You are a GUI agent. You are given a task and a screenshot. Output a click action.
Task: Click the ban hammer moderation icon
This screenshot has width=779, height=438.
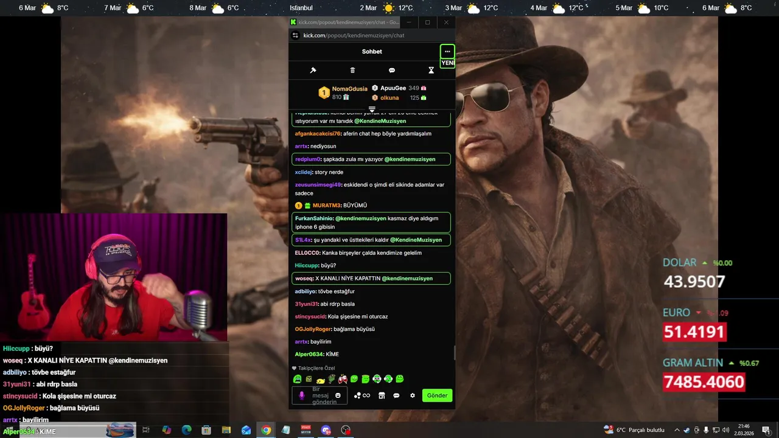tap(313, 71)
